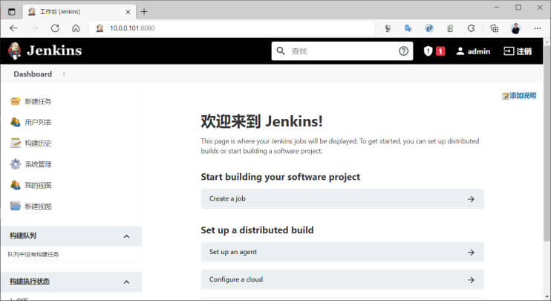Open the 系统管理 sidebar link
The height and width of the screenshot is (301, 551).
pos(38,164)
